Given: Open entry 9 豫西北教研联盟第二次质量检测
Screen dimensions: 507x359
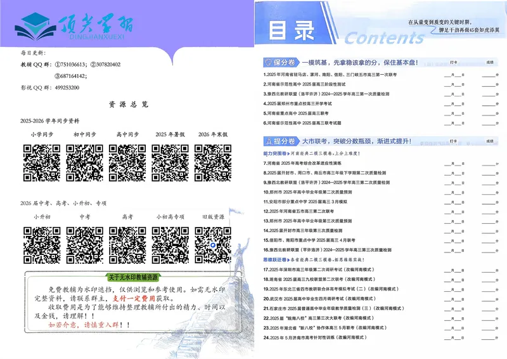Looking at the screenshot, I should tap(326, 182).
